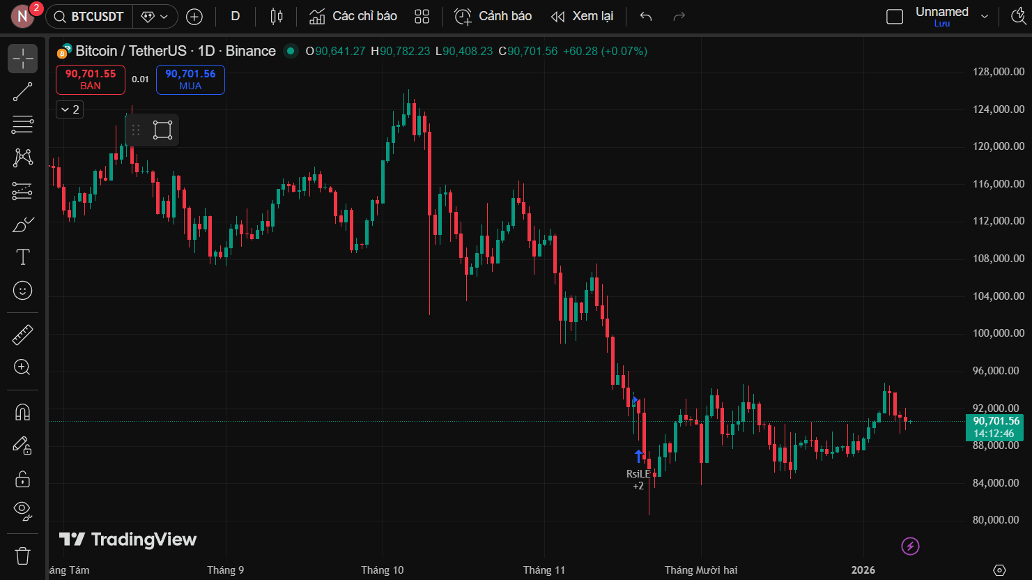Viewport: 1032px width, 580px height.
Task: Click the rectangle shape tool button
Action: (x=163, y=130)
